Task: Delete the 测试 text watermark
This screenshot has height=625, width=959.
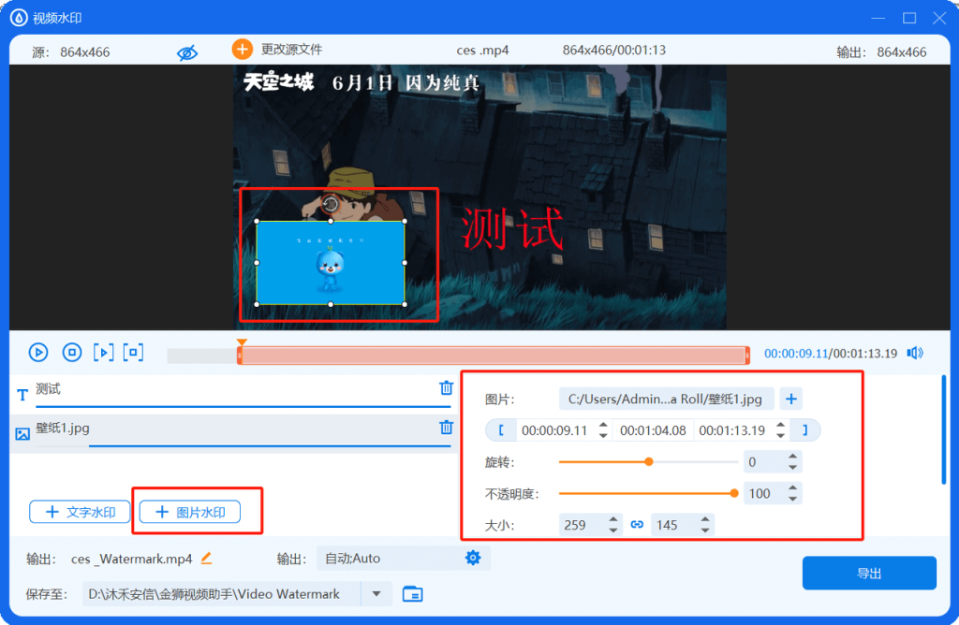Action: pos(447,388)
